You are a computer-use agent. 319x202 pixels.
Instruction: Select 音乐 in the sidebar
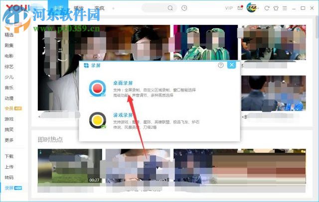coord(9,88)
